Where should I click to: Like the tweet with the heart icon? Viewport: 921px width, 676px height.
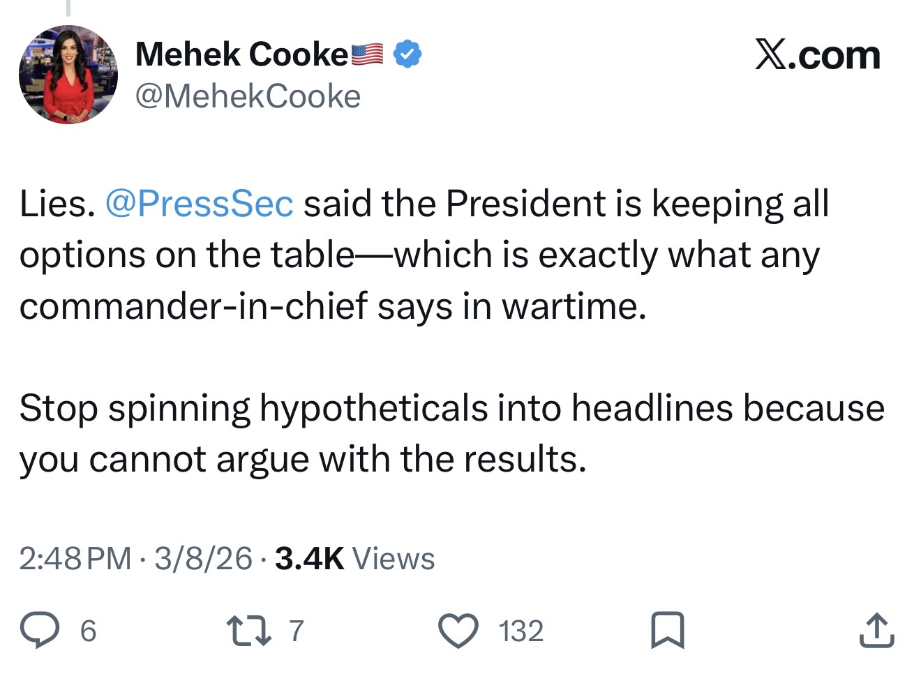(458, 630)
